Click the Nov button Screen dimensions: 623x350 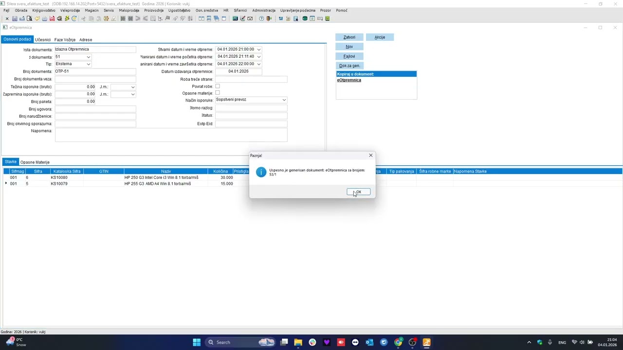[x=349, y=47]
